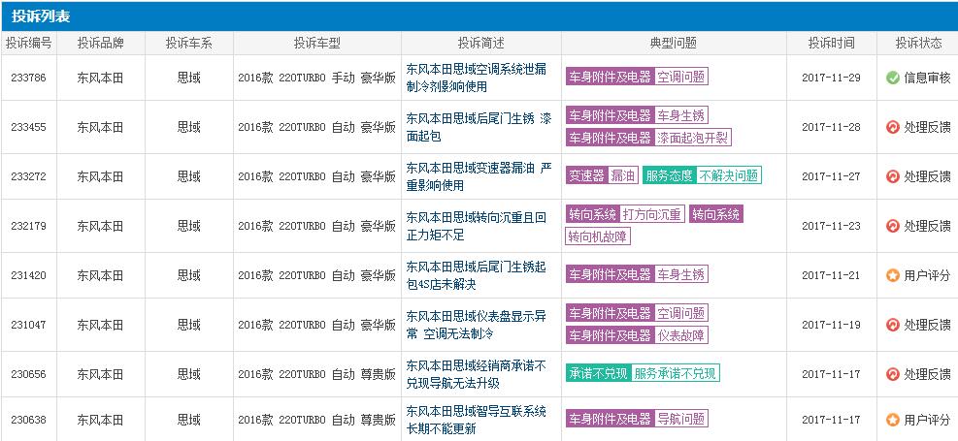The image size is (958, 441).
Task: Click the 仪表故障 tag
Action: (681, 335)
